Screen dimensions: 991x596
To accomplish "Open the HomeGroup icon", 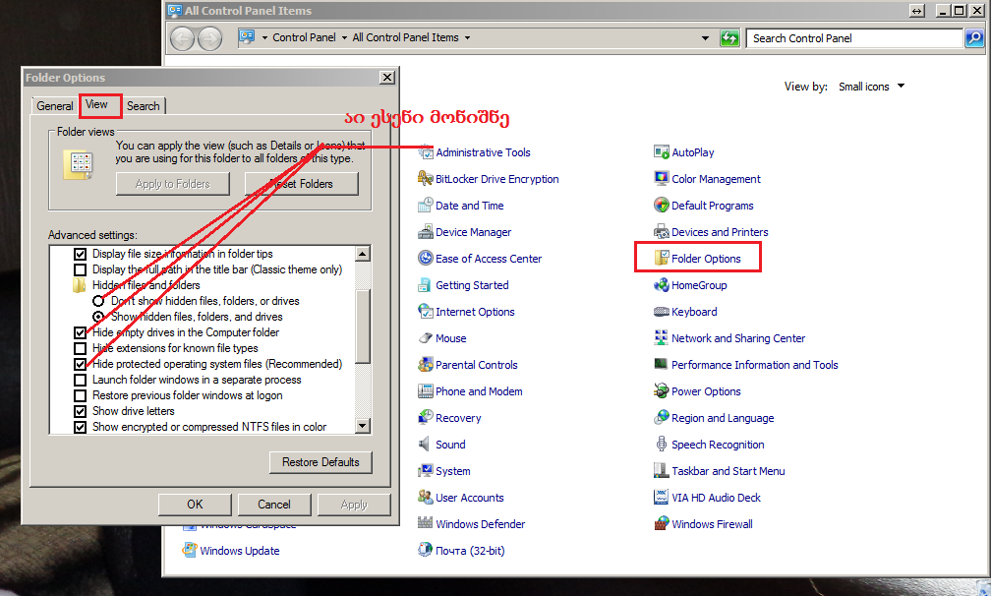I will (x=661, y=285).
